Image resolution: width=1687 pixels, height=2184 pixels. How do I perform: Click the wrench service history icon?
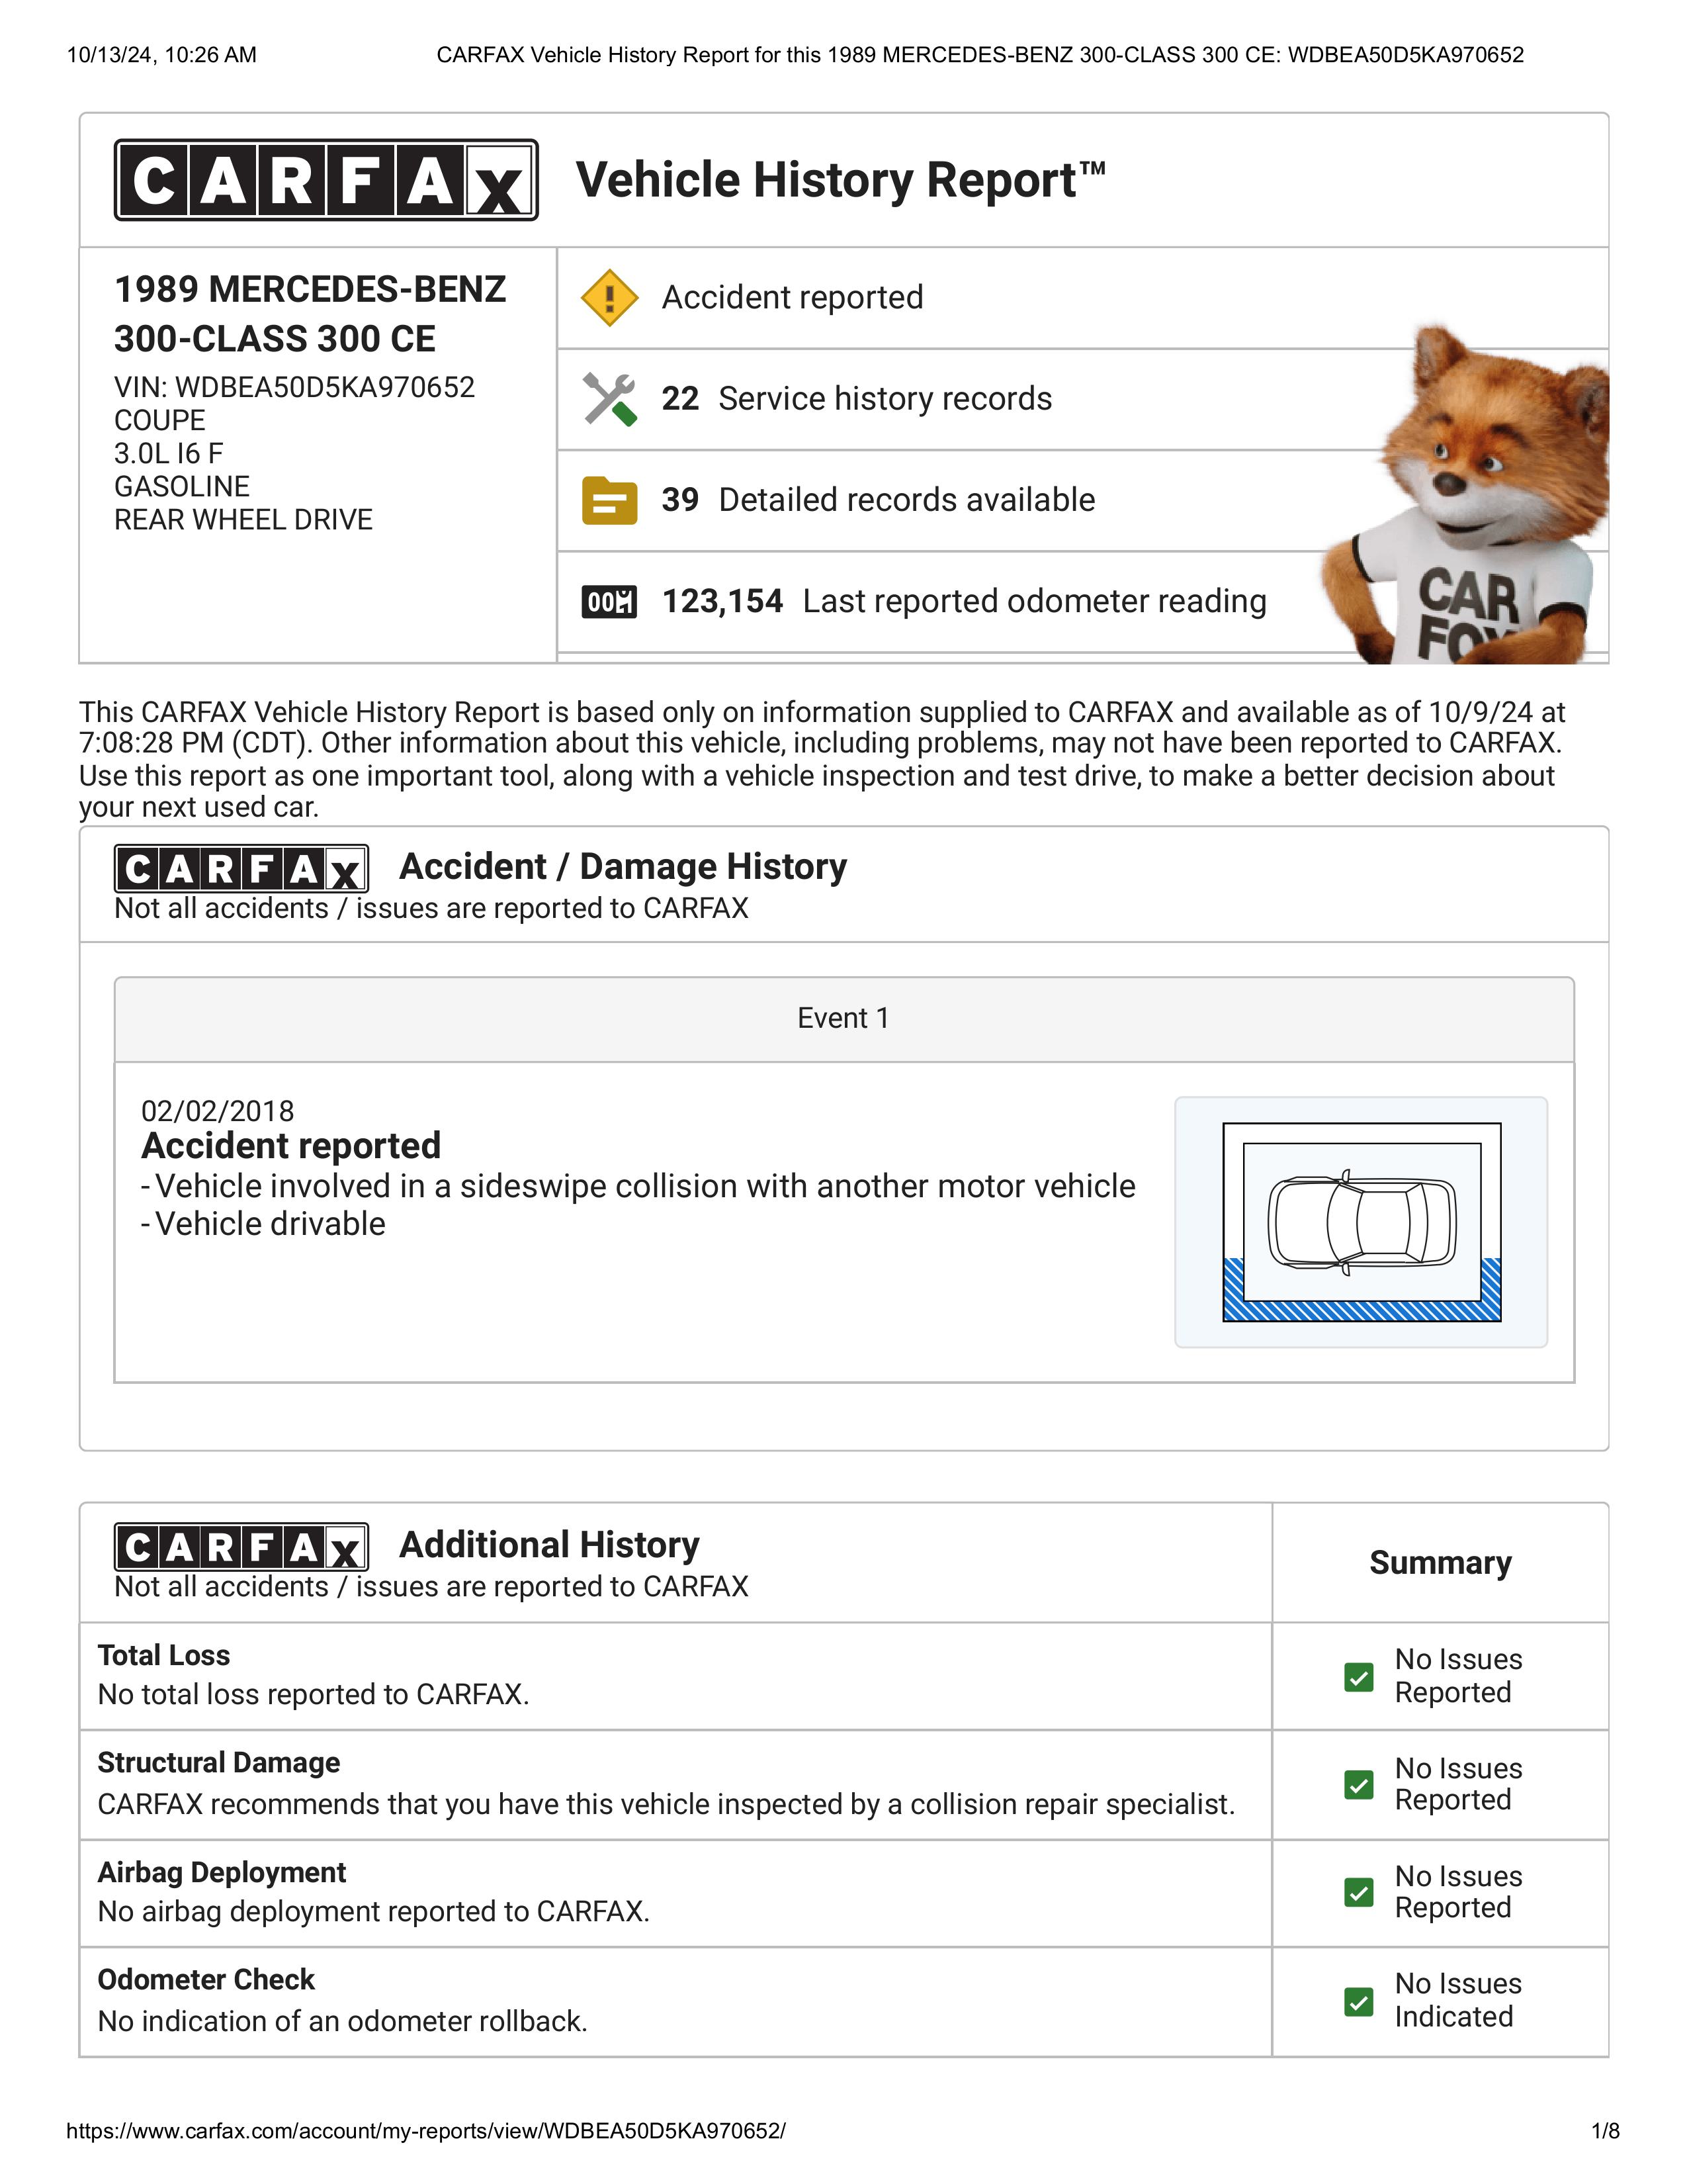click(610, 399)
